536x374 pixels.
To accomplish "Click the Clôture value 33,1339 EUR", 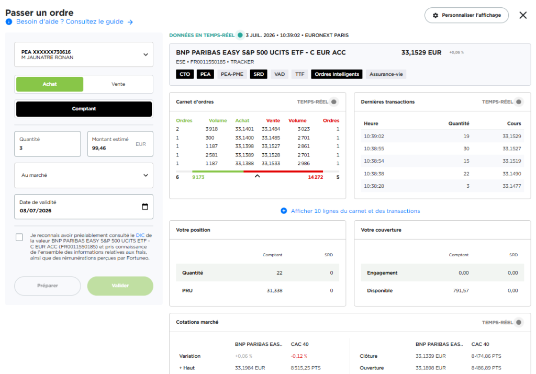I will click(431, 356).
